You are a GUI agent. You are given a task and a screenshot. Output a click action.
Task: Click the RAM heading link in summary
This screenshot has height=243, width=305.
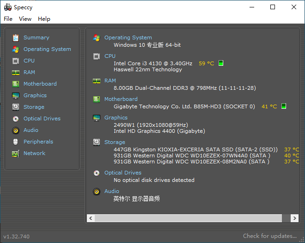pos(110,81)
